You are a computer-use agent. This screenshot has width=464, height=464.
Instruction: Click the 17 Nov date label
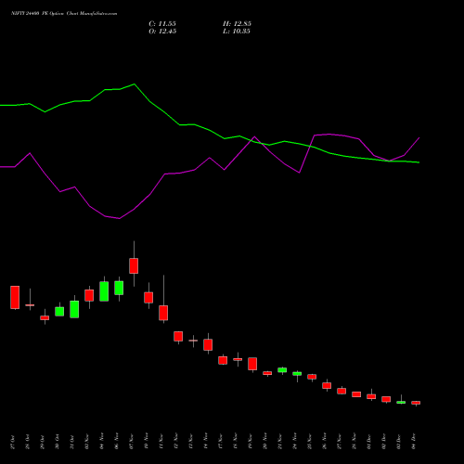tap(221, 442)
